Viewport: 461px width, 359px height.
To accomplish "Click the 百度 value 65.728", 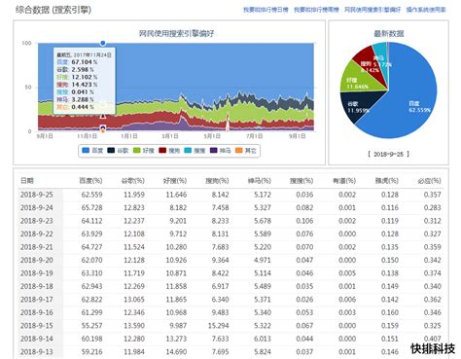I will pos(91,207).
